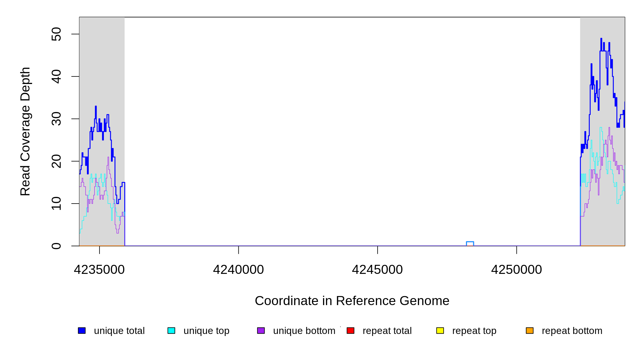Click the 4240000 x-axis tick label
Viewport: 642px width, 350px height.
[x=238, y=269]
